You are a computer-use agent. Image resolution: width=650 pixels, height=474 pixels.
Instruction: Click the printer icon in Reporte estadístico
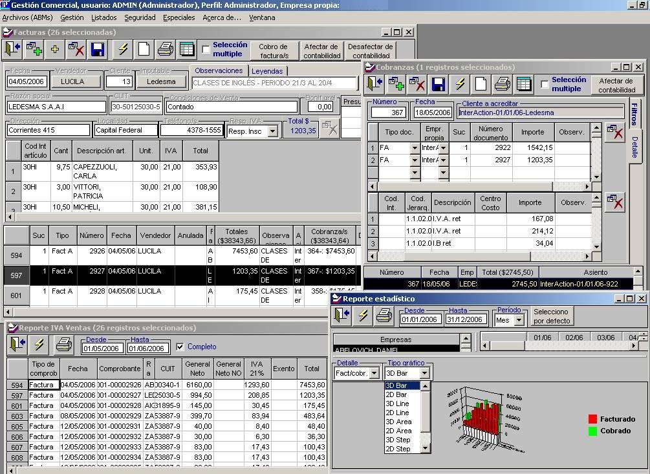384,316
